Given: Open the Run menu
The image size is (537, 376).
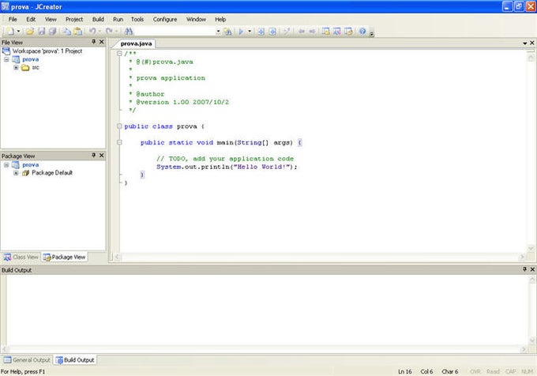Looking at the screenshot, I should (x=118, y=20).
